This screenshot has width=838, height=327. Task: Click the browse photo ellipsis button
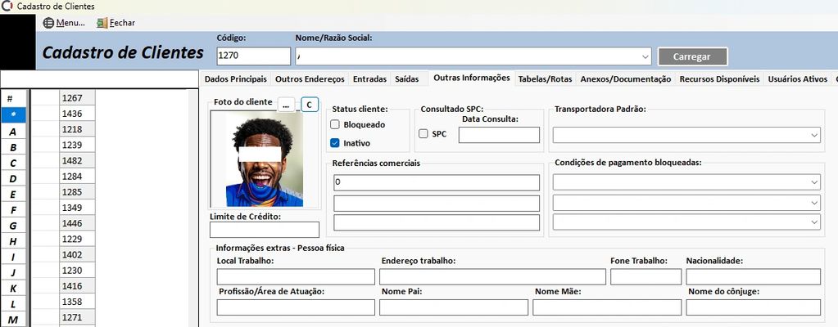[286, 104]
